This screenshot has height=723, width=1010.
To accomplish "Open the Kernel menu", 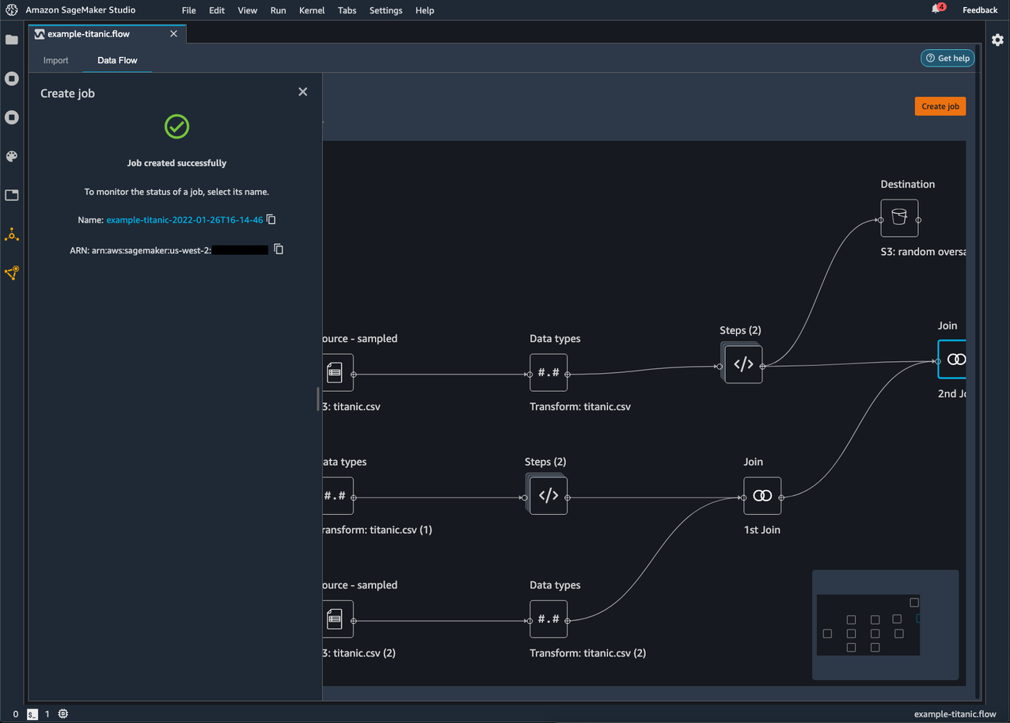I will coord(312,10).
